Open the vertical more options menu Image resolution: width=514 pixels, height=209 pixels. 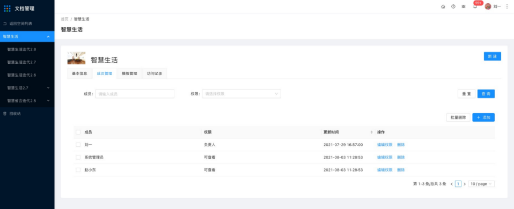tap(507, 6)
